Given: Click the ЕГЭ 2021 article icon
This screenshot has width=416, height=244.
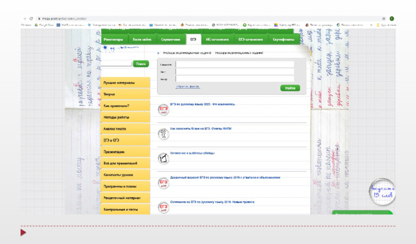Looking at the screenshot, I should point(163,110).
